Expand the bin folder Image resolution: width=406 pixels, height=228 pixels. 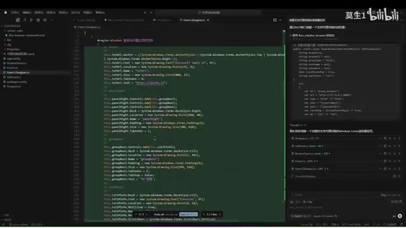(x=9, y=40)
